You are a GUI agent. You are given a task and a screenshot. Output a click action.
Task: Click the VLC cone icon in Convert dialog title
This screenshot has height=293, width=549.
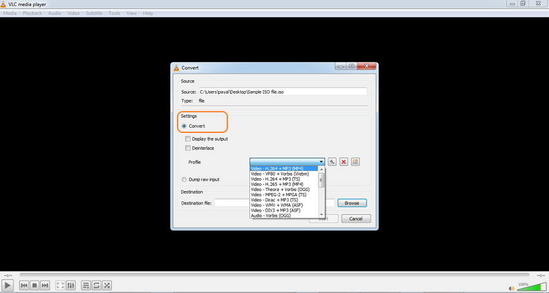coord(176,68)
